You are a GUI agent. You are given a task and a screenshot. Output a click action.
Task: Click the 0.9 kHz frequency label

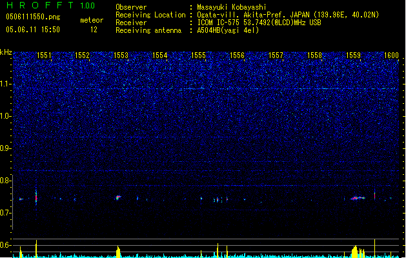click(6, 148)
